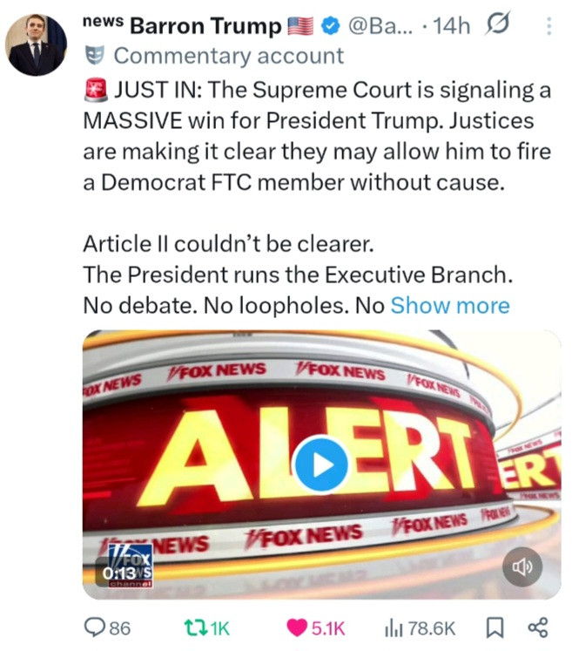Image resolution: width=572 pixels, height=651 pixels.
Task: Toggle the bookmark icon on this post
Action: pos(495,627)
